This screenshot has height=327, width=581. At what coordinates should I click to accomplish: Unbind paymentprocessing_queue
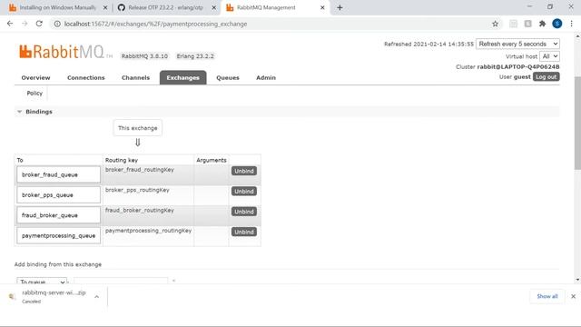coord(244,232)
